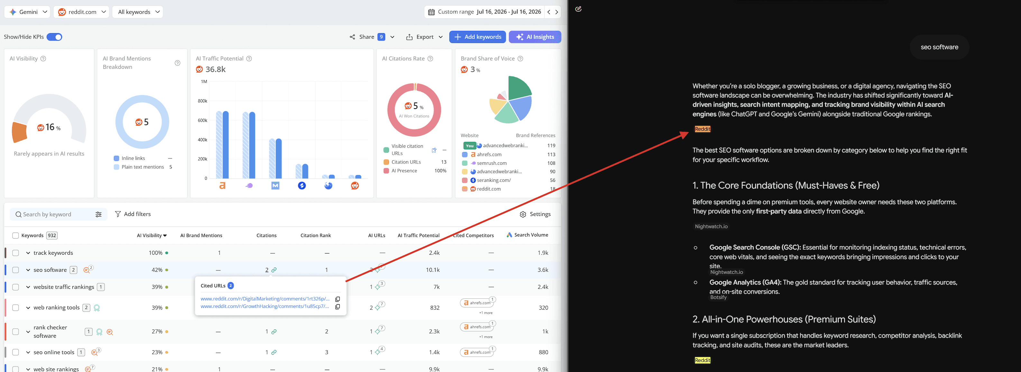This screenshot has height=372, width=1021.
Task: Tick the website traffic rankings checkbox
Action: 15,287
